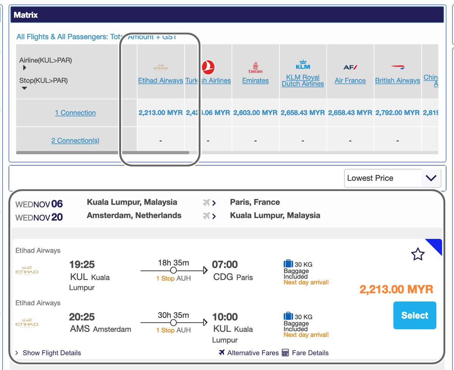Viewport: 454px width, 370px height.
Task: Open the Etihad Airways link in the Matrix
Action: pyautogui.click(x=160, y=81)
